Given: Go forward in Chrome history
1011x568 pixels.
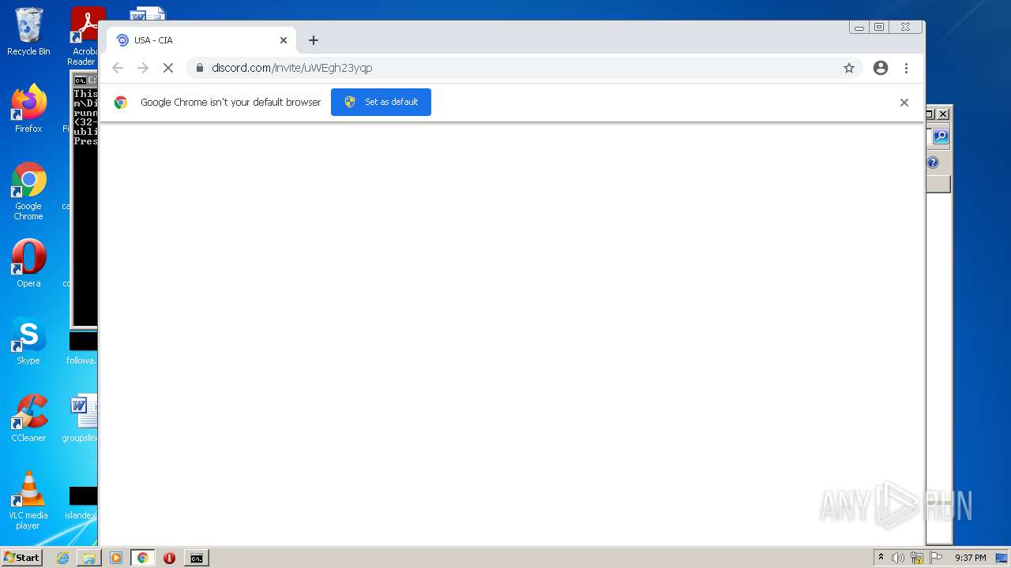Looking at the screenshot, I should 143,68.
